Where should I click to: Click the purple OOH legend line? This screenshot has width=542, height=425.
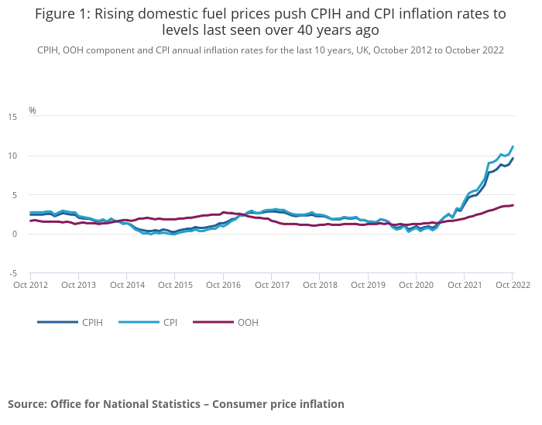point(213,322)
